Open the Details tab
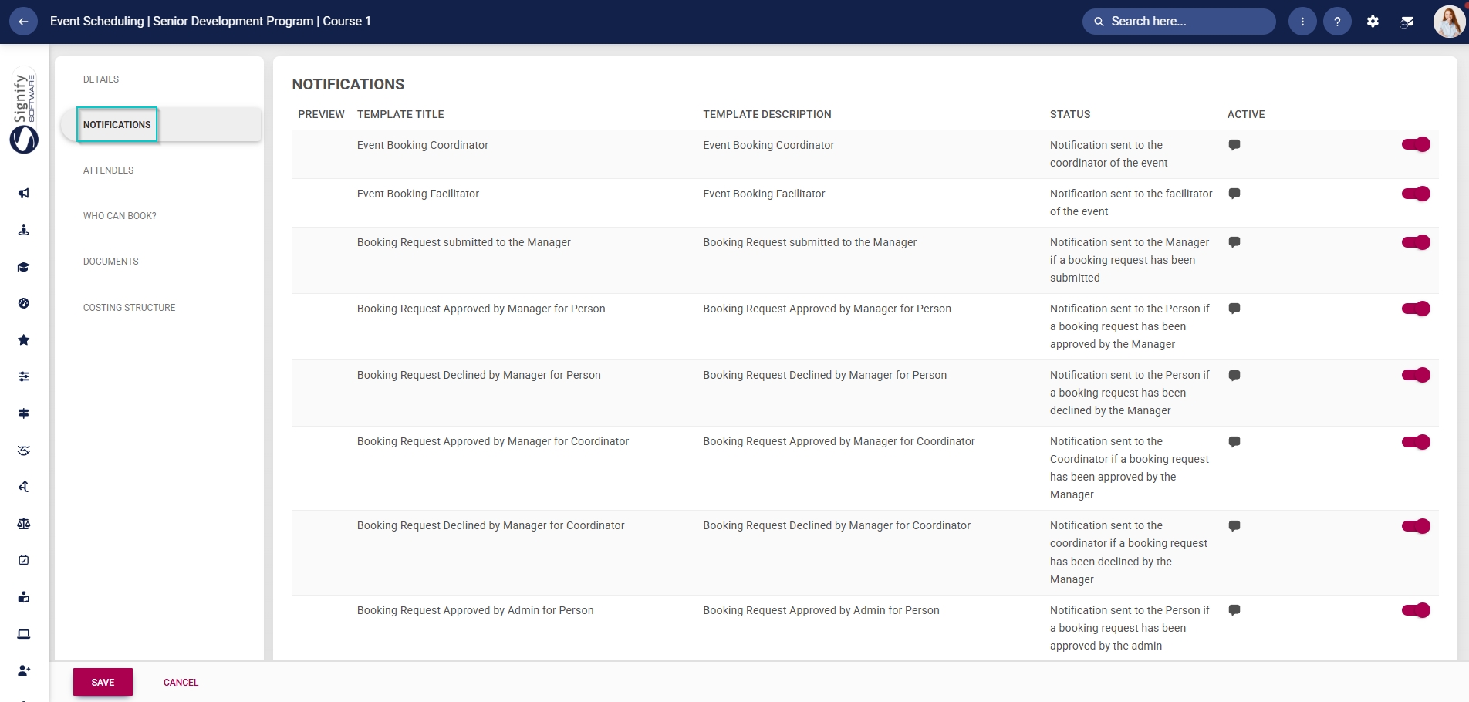Image resolution: width=1469 pixels, height=702 pixels. click(101, 79)
